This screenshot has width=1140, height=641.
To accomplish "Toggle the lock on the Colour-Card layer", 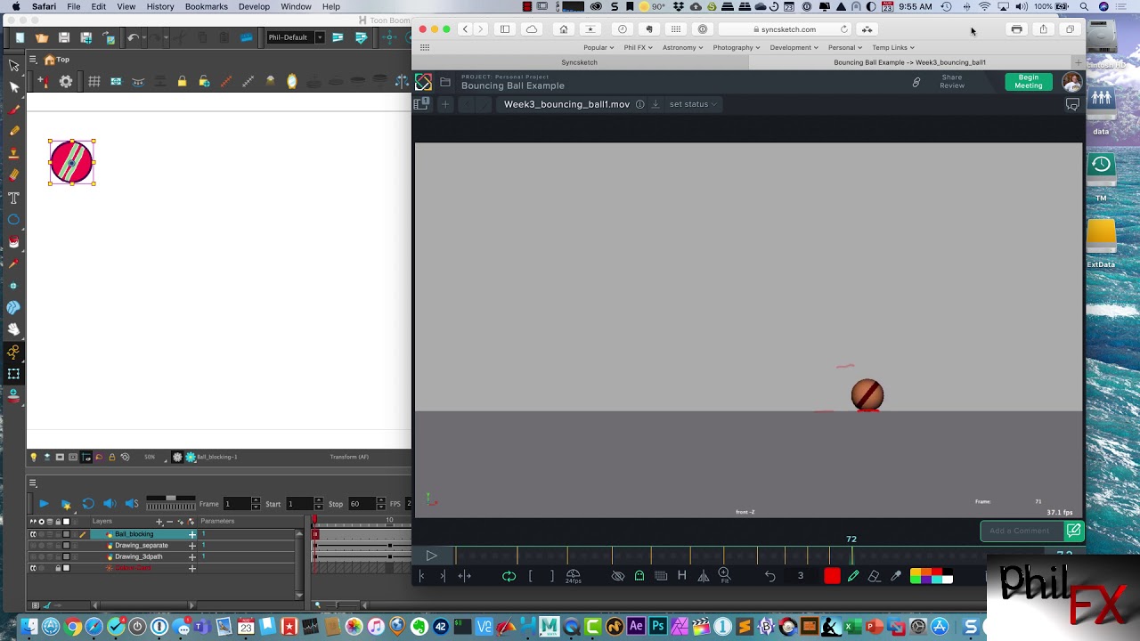I will point(58,568).
